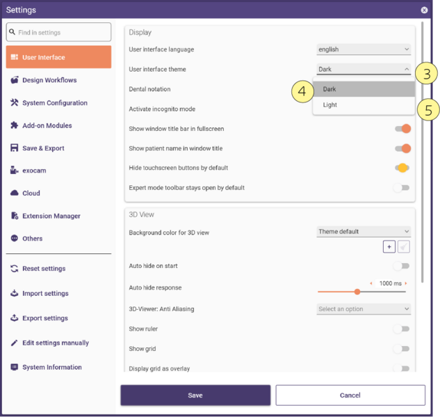Open the System Configuration section
This screenshot has width=440, height=417.
[x=58, y=102]
